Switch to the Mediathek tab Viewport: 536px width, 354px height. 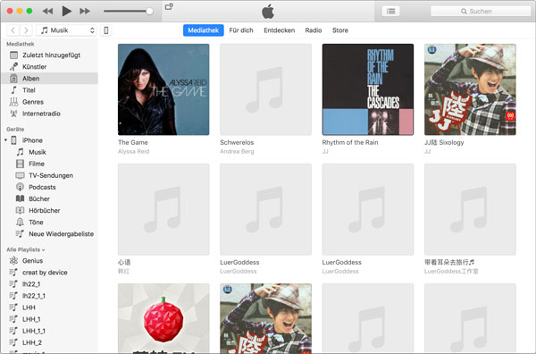click(204, 30)
